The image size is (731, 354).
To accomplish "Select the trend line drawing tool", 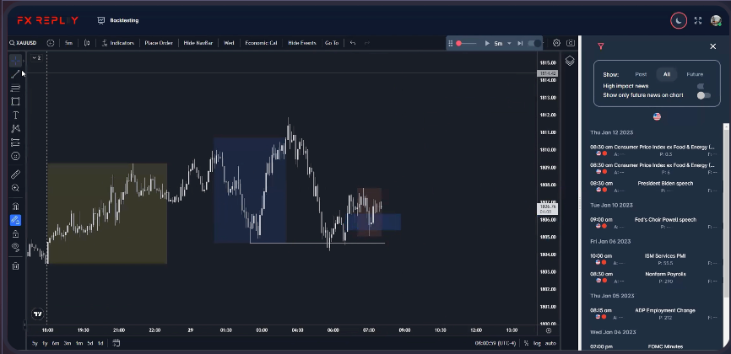I will tap(15, 74).
